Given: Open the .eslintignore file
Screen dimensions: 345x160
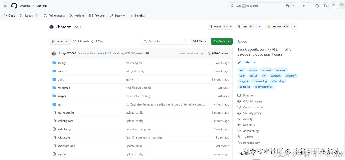Looking at the screenshot, I should (x=65, y=121).
